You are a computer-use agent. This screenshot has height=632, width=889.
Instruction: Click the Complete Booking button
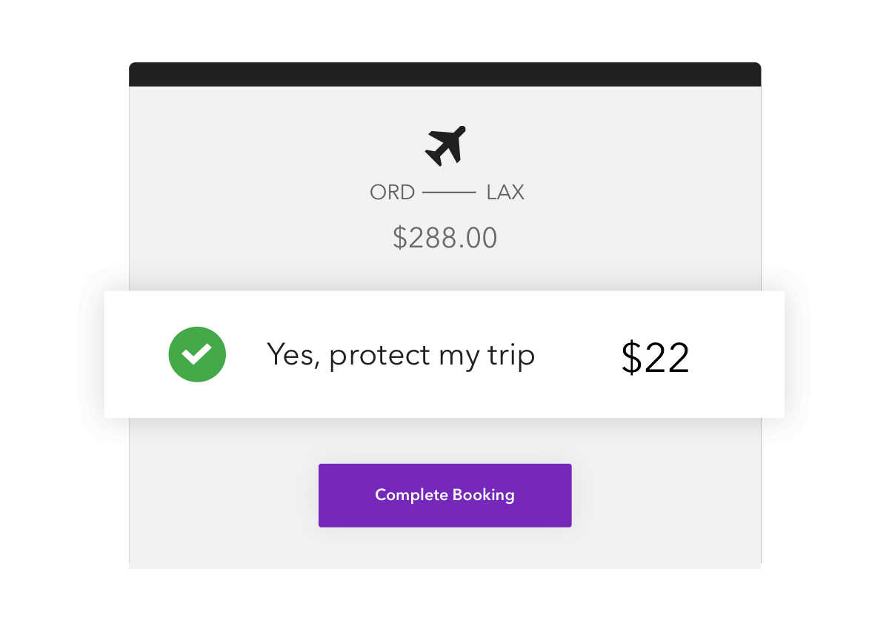coord(445,495)
